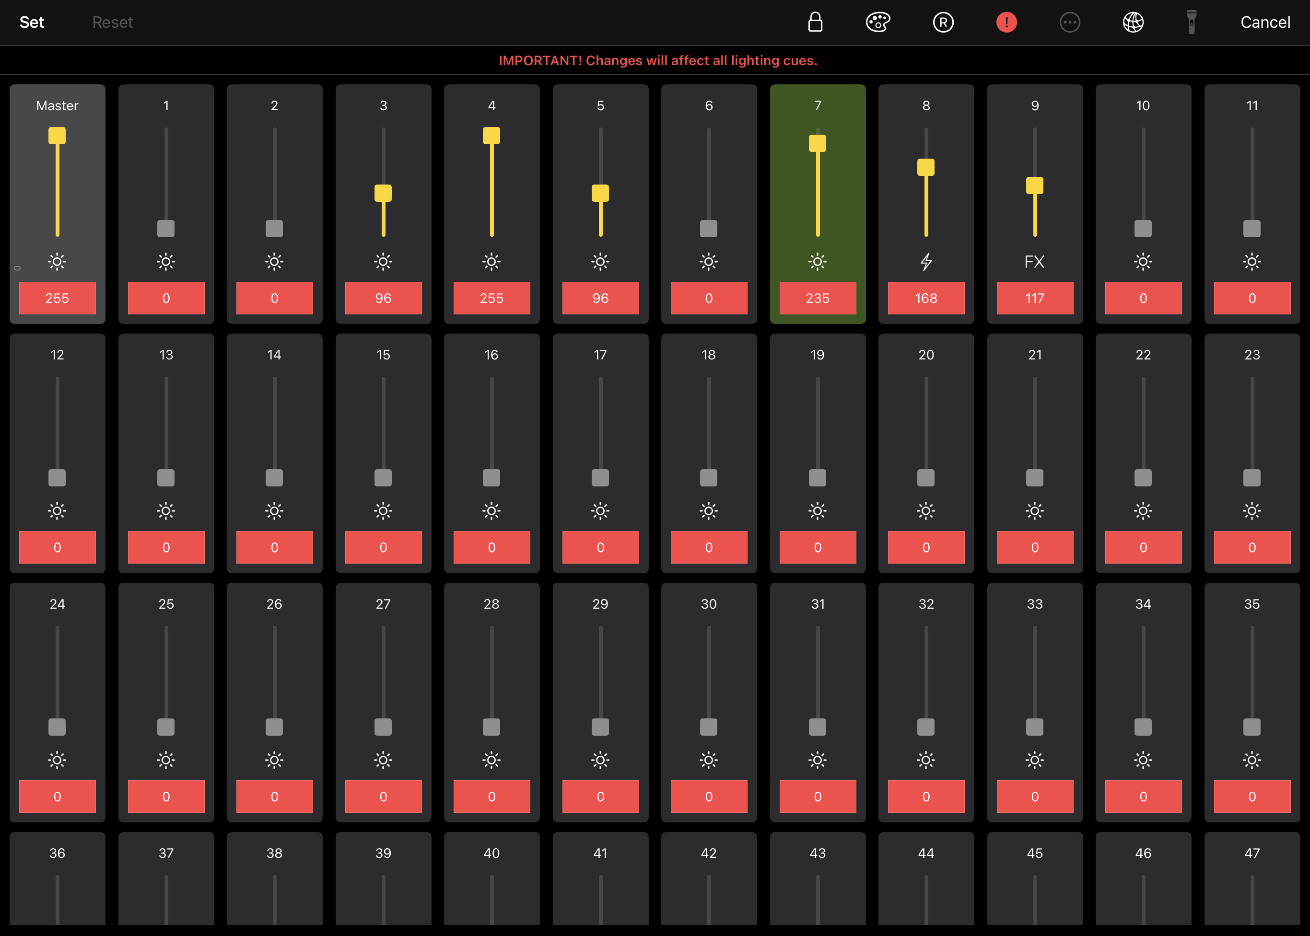
Task: Click the sun icon under channel 4
Action: (x=491, y=262)
